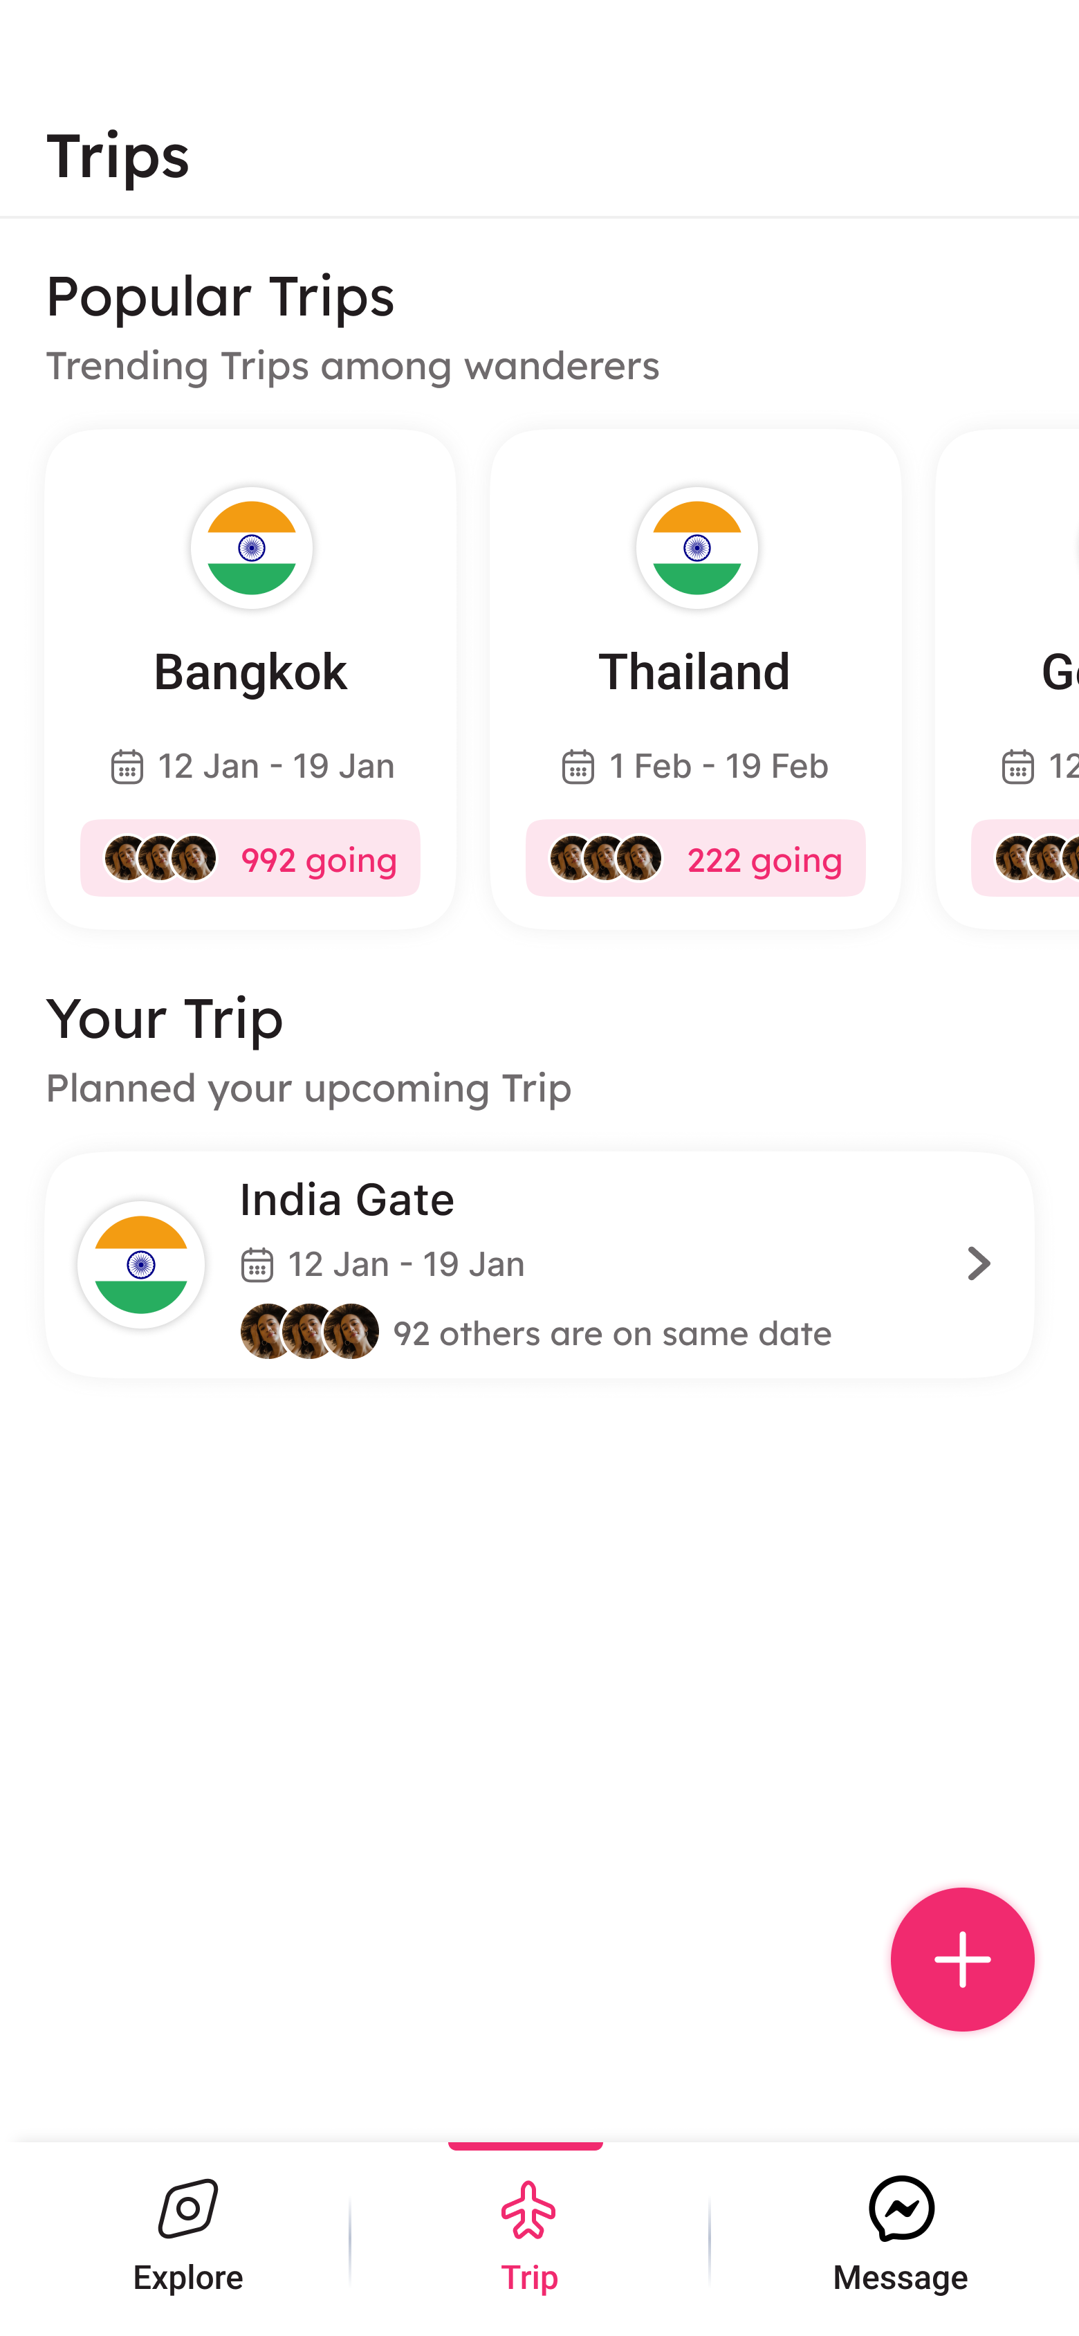Tap avatars next to 92 others text
This screenshot has height=2336, width=1079.
coord(309,1331)
